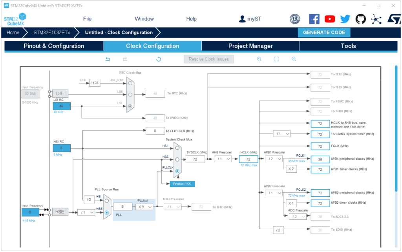Click the zoom in magnifier icon
Screen dimensions: 402x252
pyautogui.click(x=259, y=59)
